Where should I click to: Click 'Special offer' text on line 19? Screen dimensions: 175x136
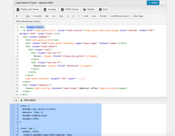[89, 88]
